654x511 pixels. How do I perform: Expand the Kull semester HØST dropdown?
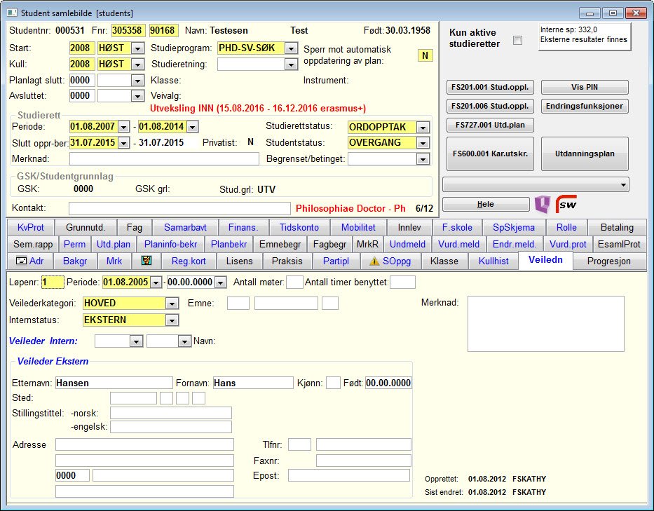[x=137, y=64]
